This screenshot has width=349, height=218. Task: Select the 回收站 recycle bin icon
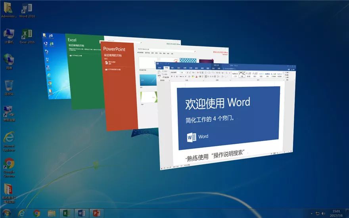pos(9,88)
